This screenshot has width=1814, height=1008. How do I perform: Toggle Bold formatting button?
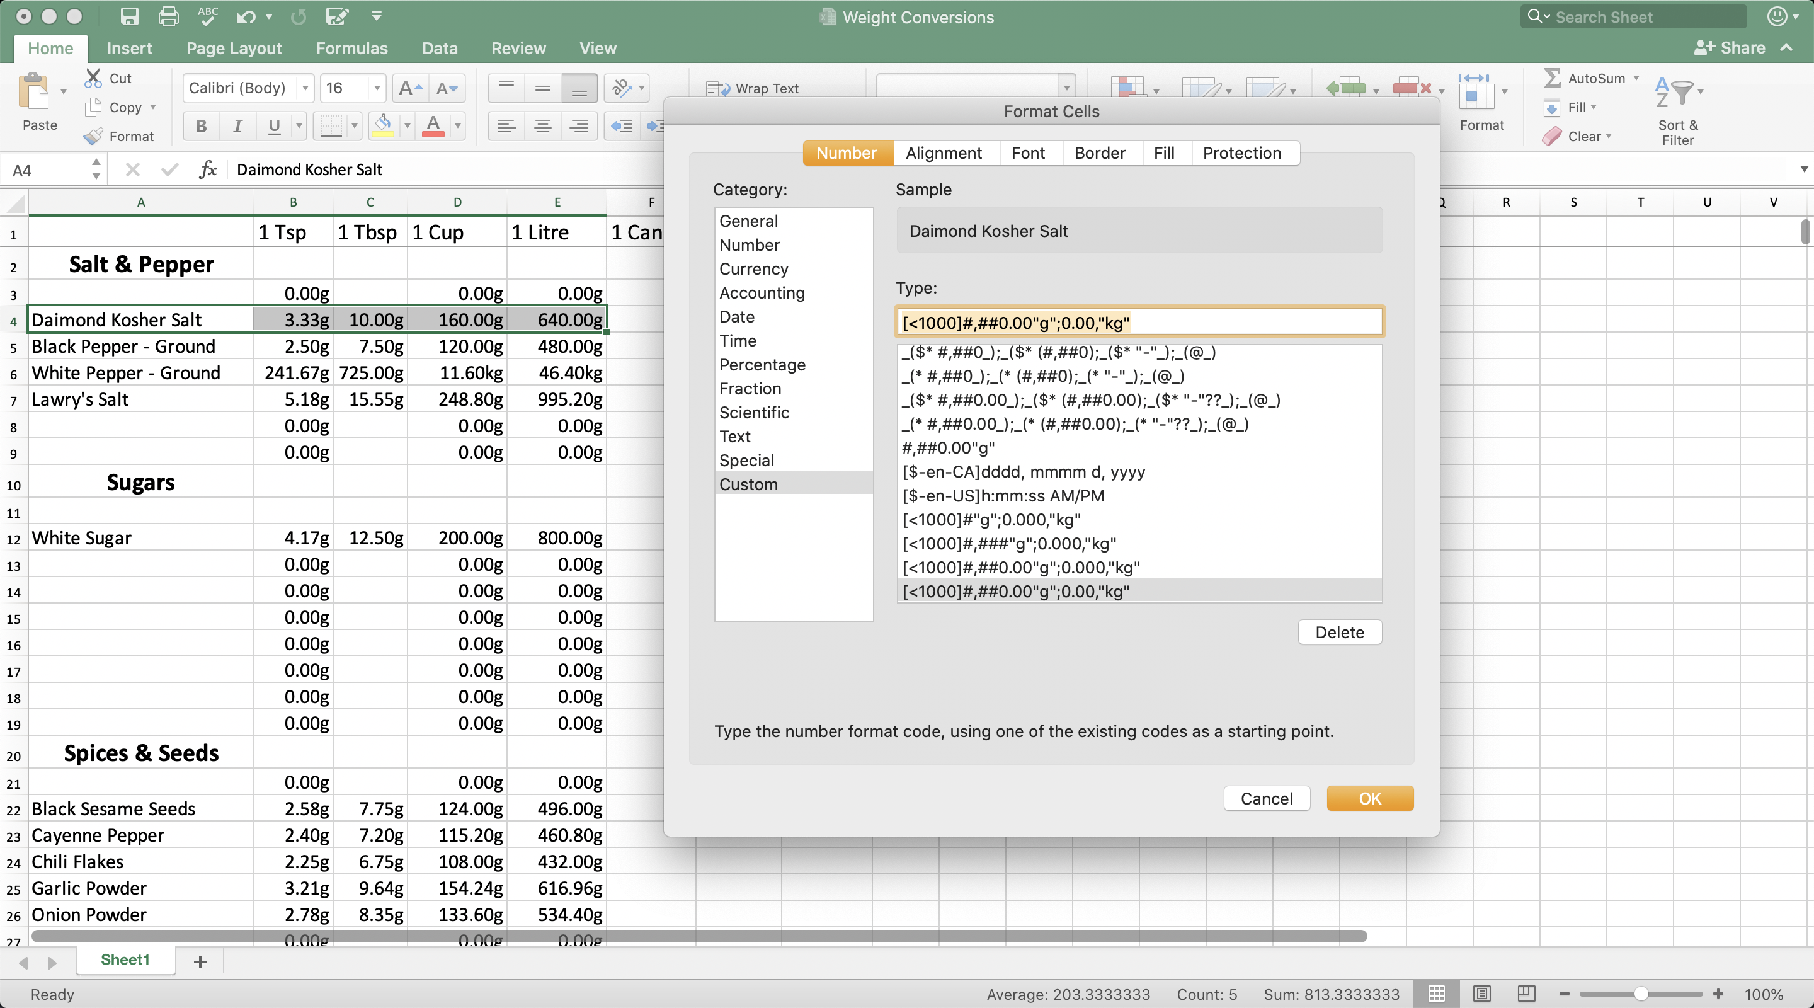[201, 126]
